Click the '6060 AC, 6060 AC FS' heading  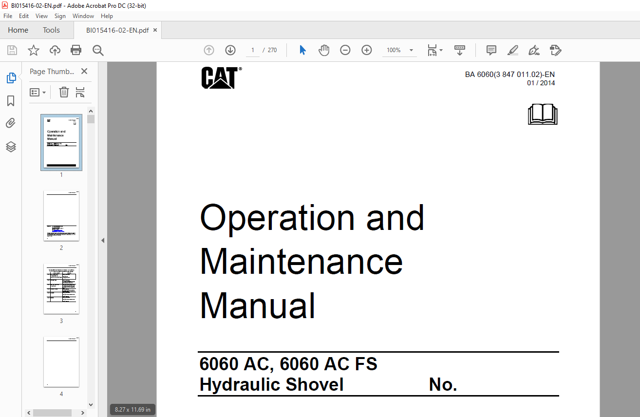288,363
